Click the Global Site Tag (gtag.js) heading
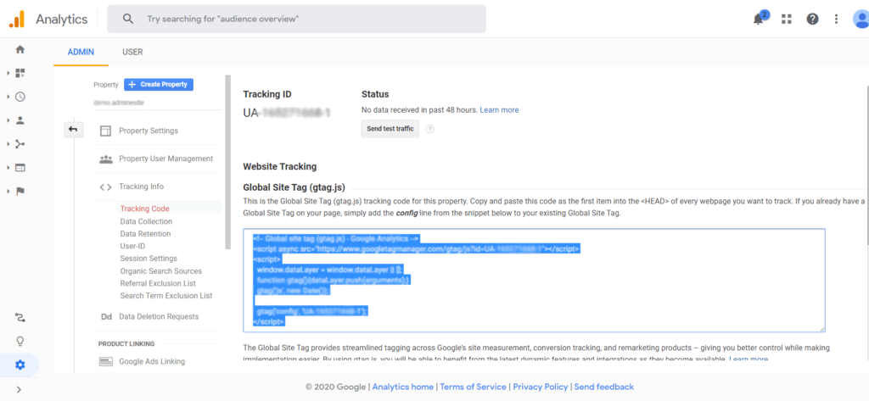 pos(296,188)
